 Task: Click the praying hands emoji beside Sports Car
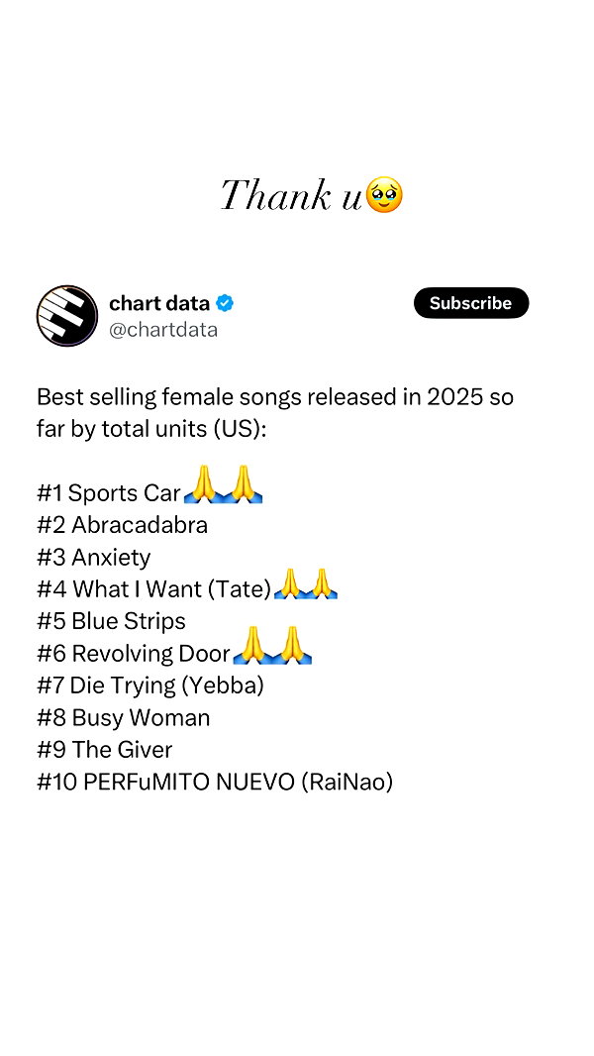click(223, 483)
